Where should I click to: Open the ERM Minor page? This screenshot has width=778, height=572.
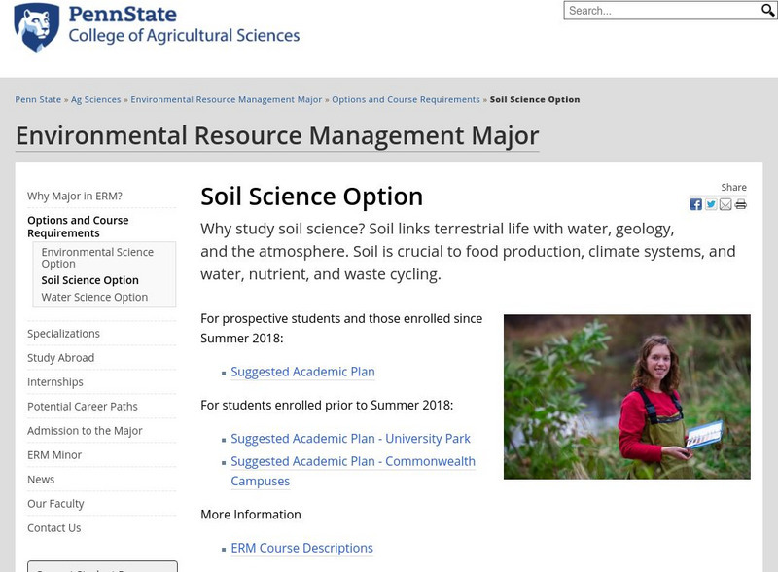pos(54,455)
